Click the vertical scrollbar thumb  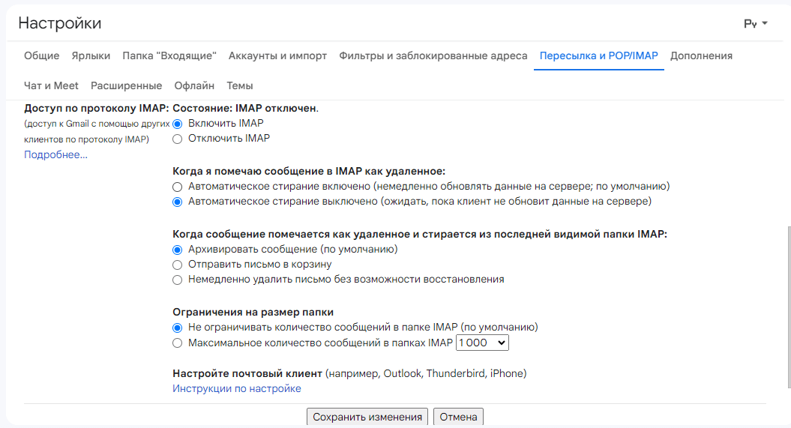point(789,307)
